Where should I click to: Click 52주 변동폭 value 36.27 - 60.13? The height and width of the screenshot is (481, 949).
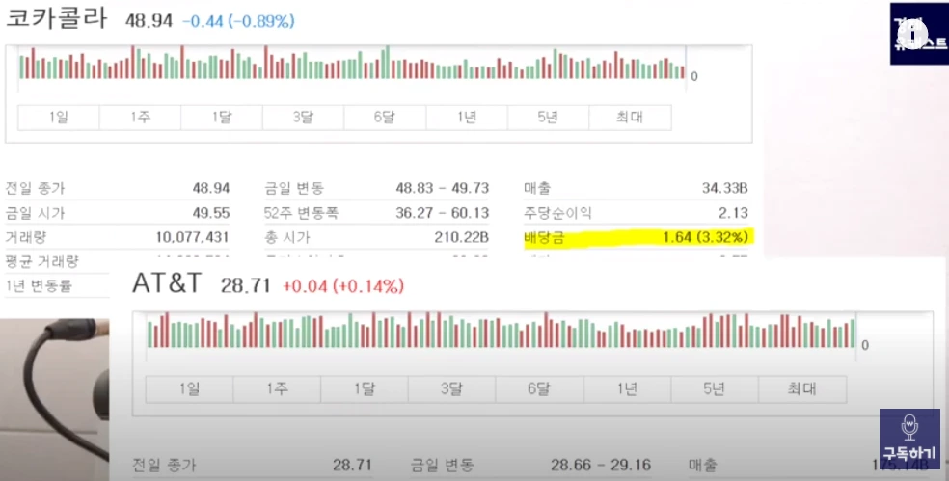coord(443,213)
